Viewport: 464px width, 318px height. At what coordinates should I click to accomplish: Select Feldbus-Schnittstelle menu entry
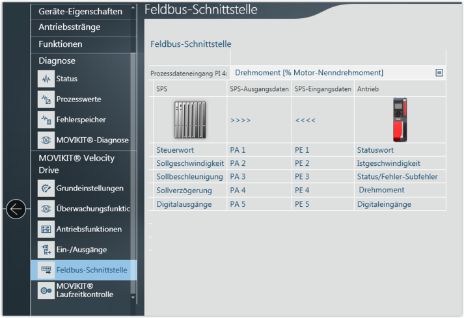[91, 270]
